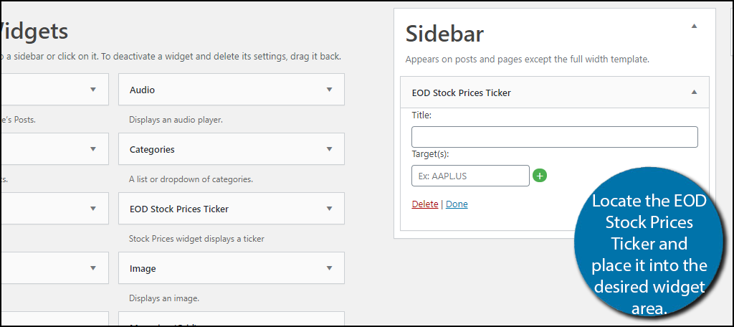
Task: Expand the Categories widget dropdown arrow
Action: point(329,149)
